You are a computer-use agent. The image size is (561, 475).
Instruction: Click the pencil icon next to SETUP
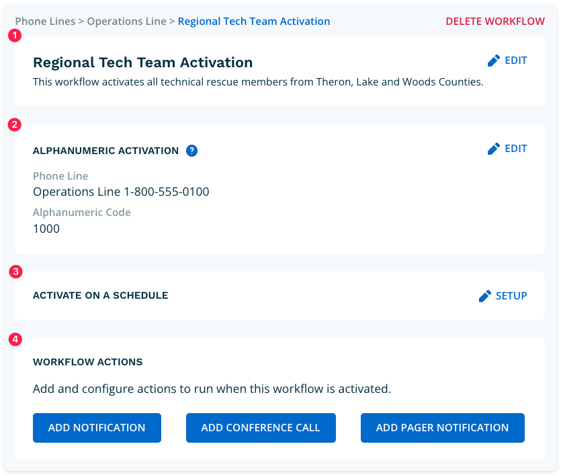point(485,296)
